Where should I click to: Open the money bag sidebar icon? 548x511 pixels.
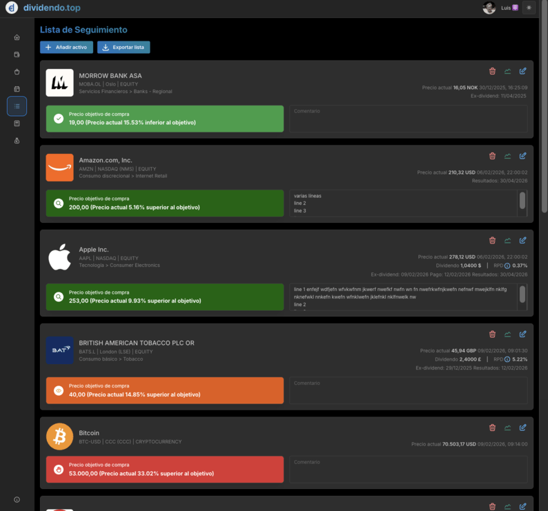[x=17, y=141]
